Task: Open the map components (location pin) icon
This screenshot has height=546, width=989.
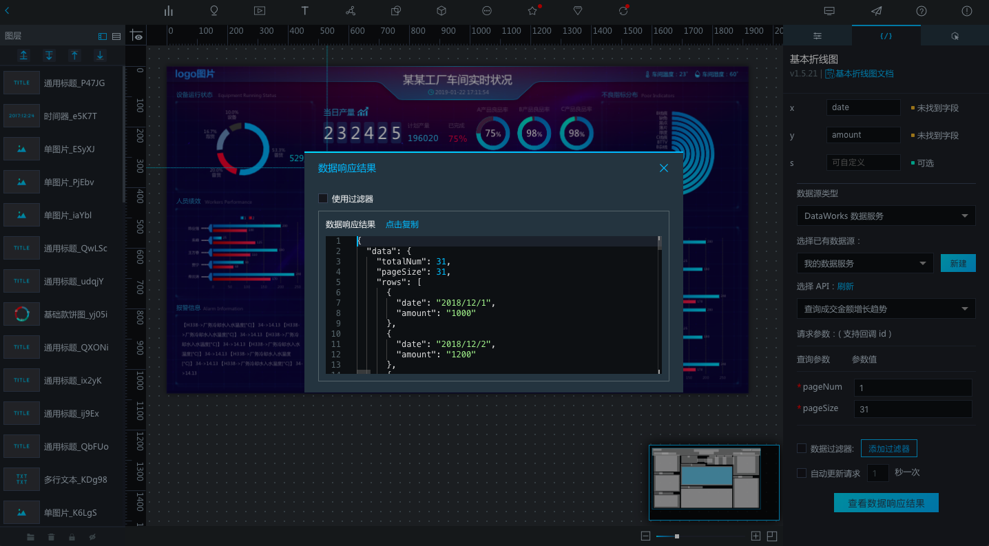Action: pyautogui.click(x=214, y=11)
